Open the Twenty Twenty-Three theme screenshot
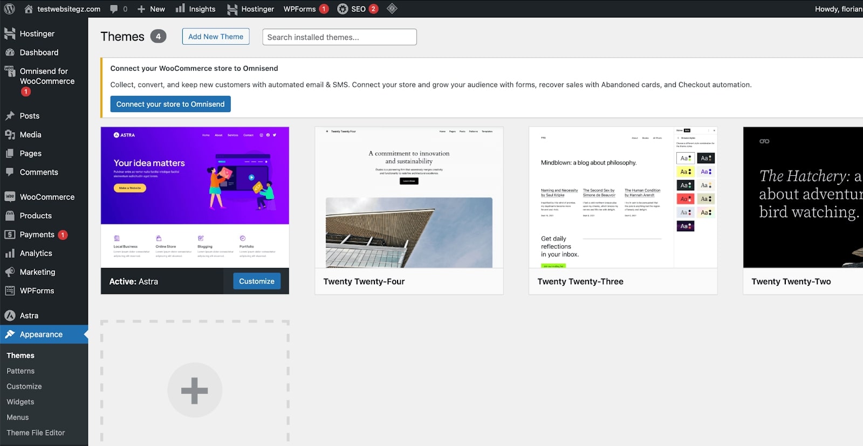The image size is (863, 446). (x=623, y=197)
